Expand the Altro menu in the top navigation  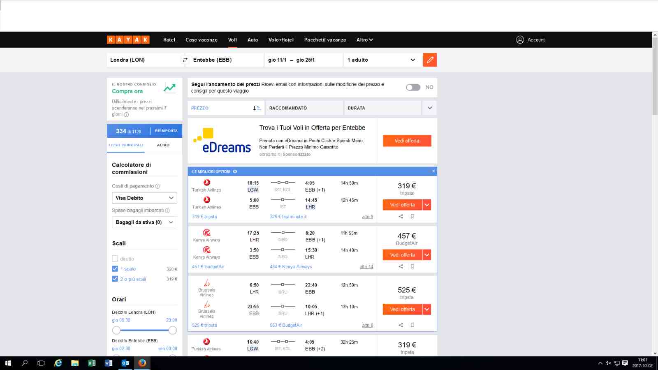coord(365,40)
